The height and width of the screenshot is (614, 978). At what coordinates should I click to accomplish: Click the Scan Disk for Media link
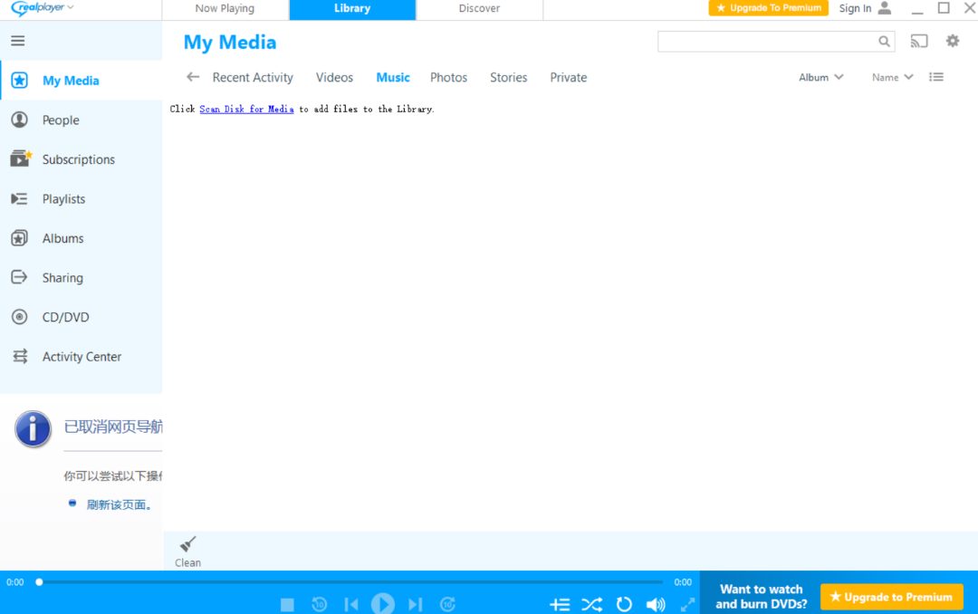[246, 109]
